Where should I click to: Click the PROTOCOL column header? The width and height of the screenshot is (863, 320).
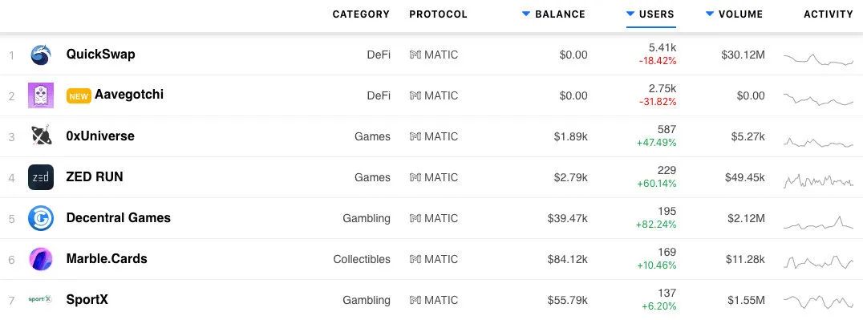tap(438, 14)
